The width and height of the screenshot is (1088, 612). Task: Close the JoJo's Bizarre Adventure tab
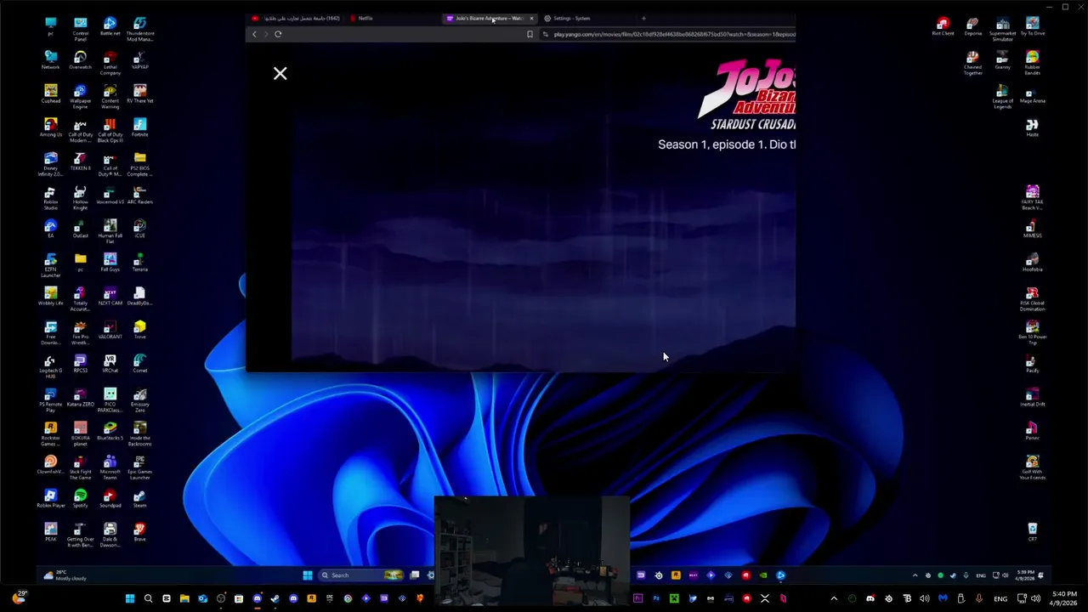[531, 18]
